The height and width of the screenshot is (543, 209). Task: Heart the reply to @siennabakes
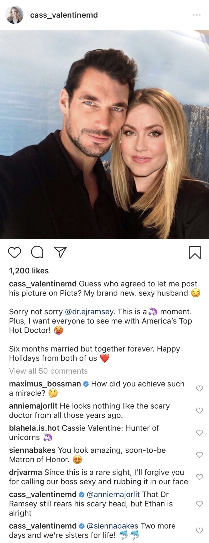coord(199,530)
